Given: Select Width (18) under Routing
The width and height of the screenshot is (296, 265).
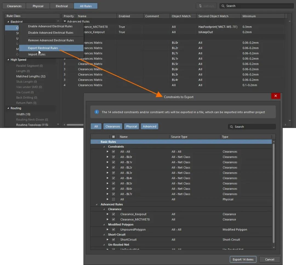Looking at the screenshot, I should pyautogui.click(x=23, y=114).
